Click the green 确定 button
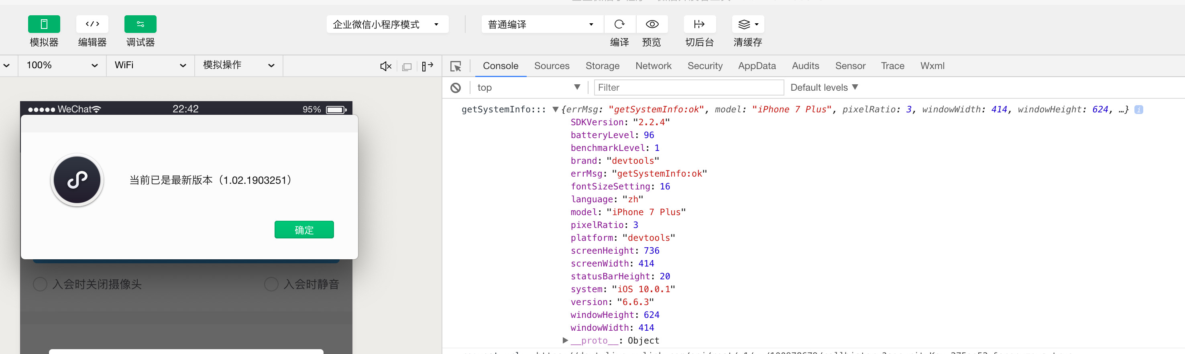The width and height of the screenshot is (1185, 354). click(304, 230)
